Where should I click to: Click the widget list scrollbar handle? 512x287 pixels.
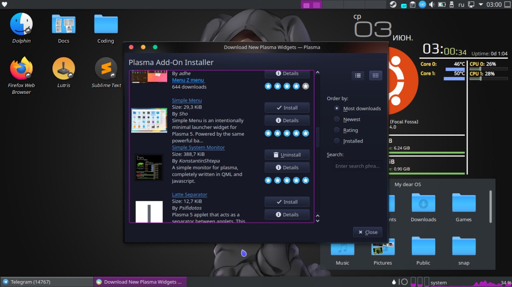pyautogui.click(x=318, y=137)
